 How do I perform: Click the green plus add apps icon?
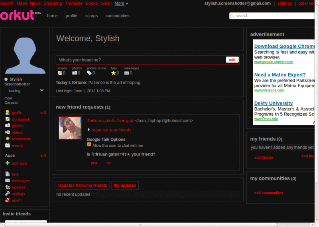8,163
